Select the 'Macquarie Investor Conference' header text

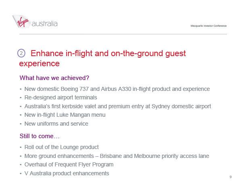209,26
